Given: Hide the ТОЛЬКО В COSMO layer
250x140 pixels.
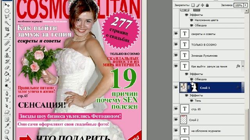Looking at the screenshot, I should 176,44.
